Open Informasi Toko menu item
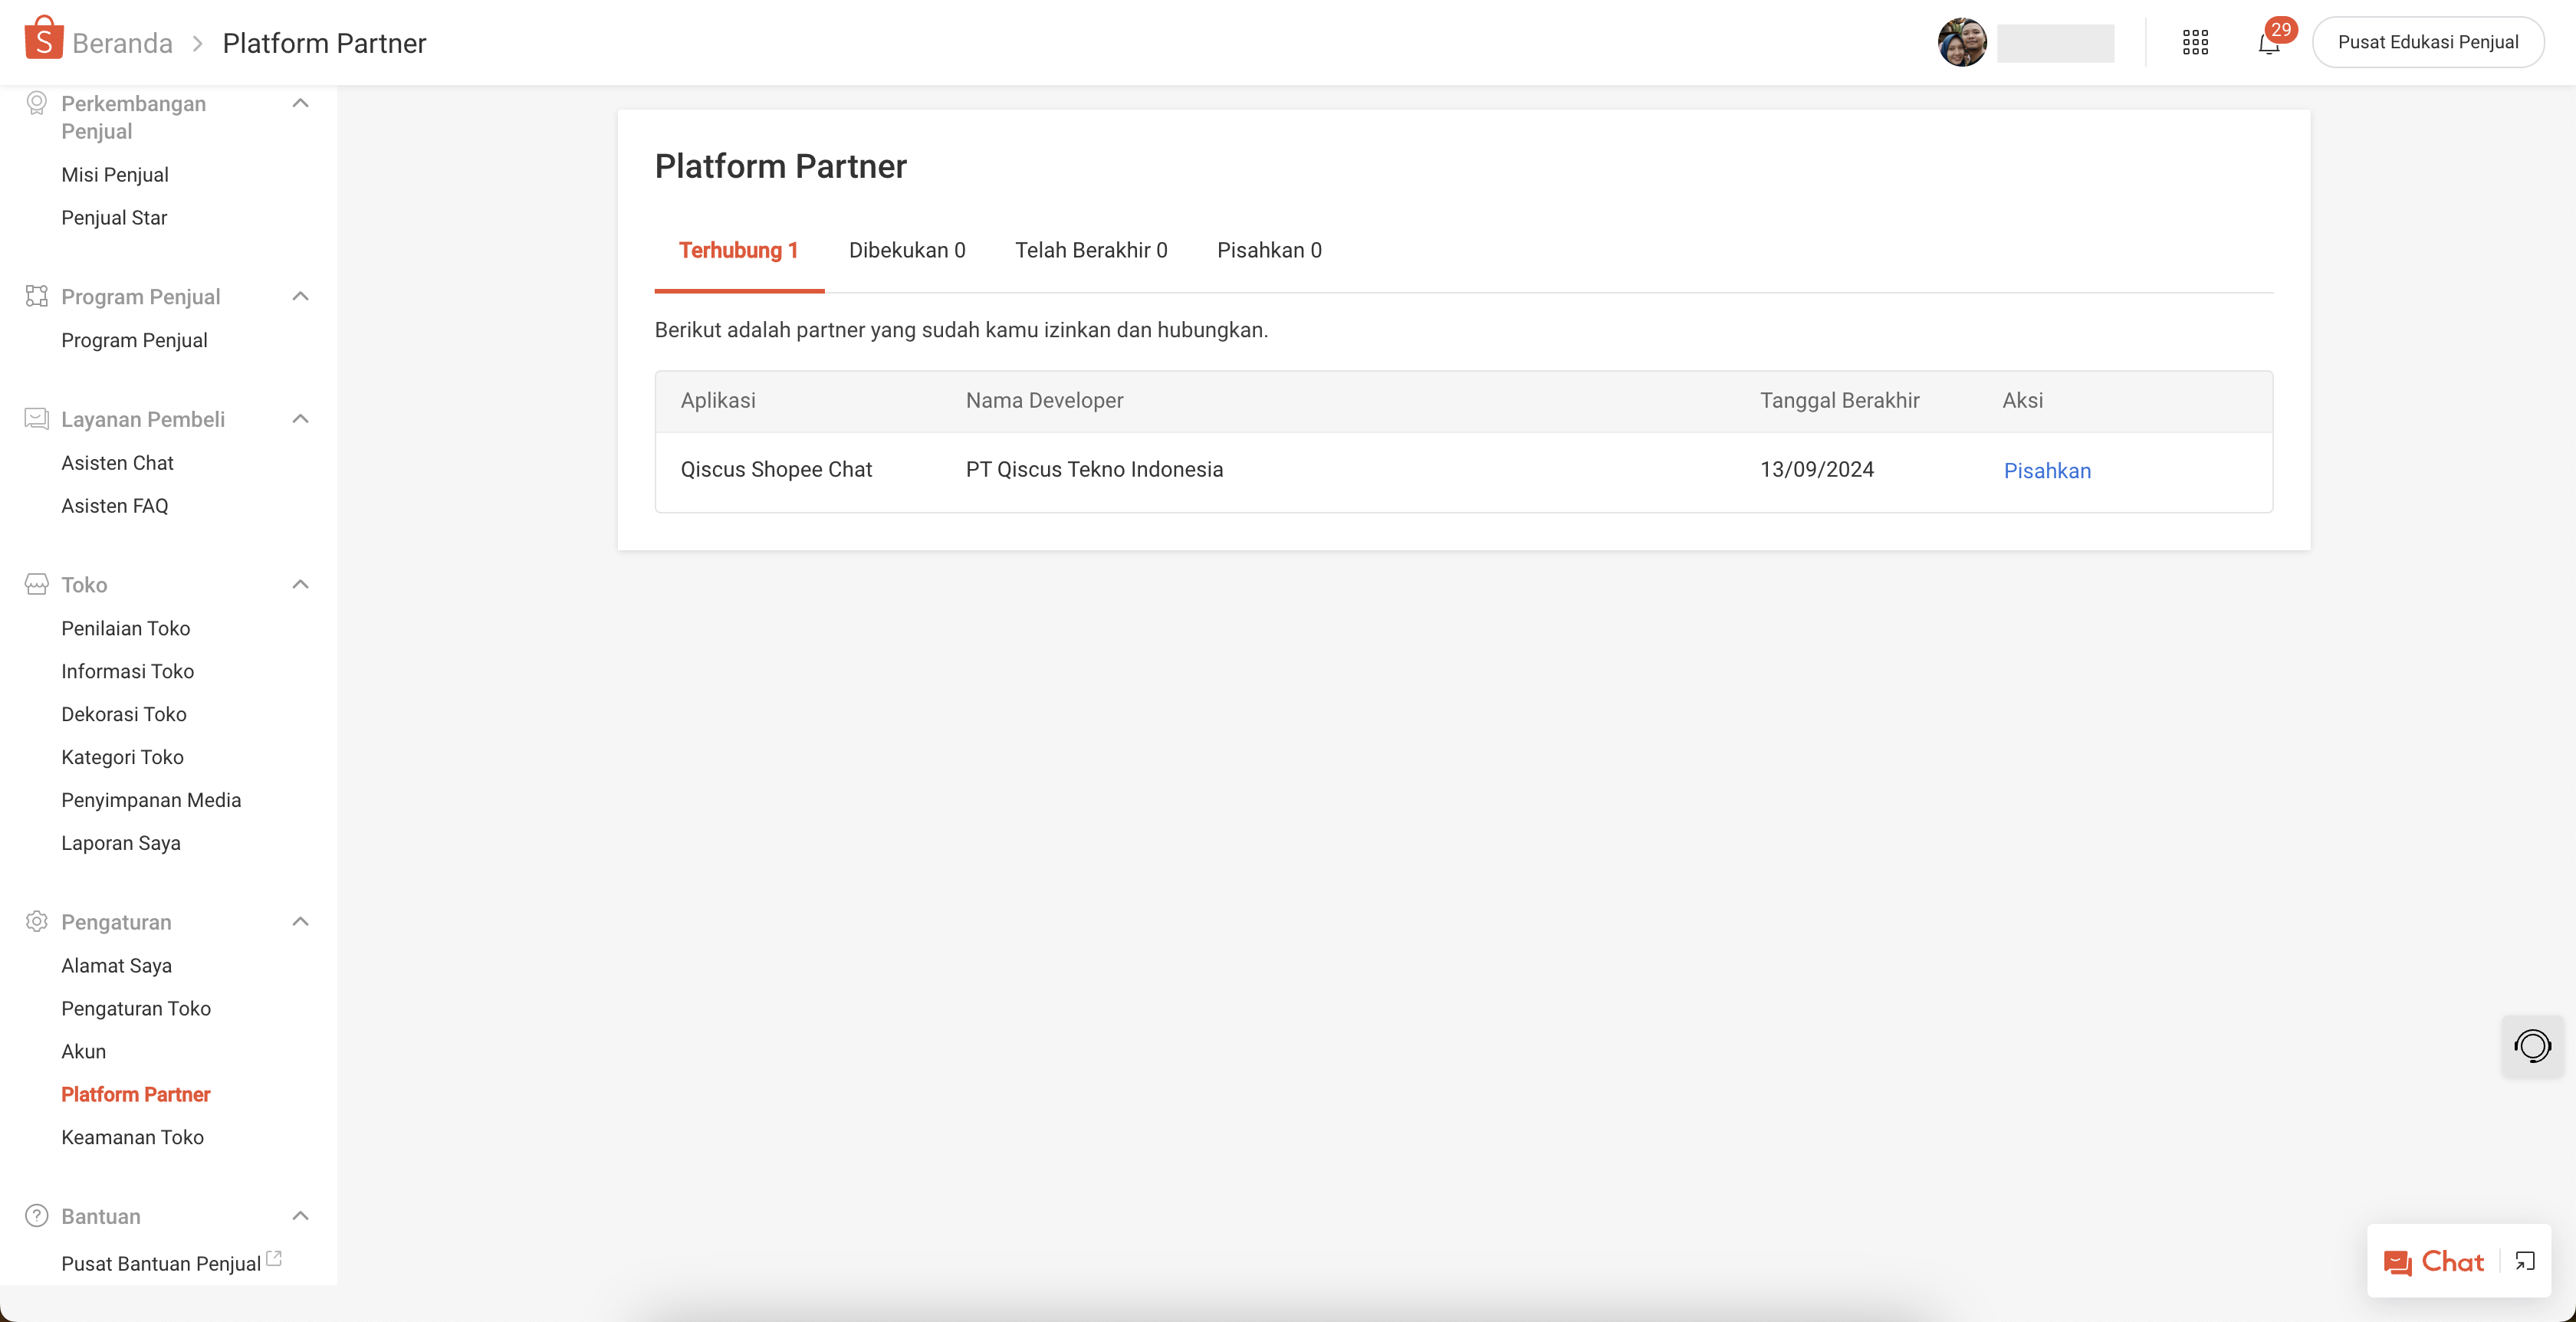This screenshot has width=2576, height=1322. (x=127, y=671)
